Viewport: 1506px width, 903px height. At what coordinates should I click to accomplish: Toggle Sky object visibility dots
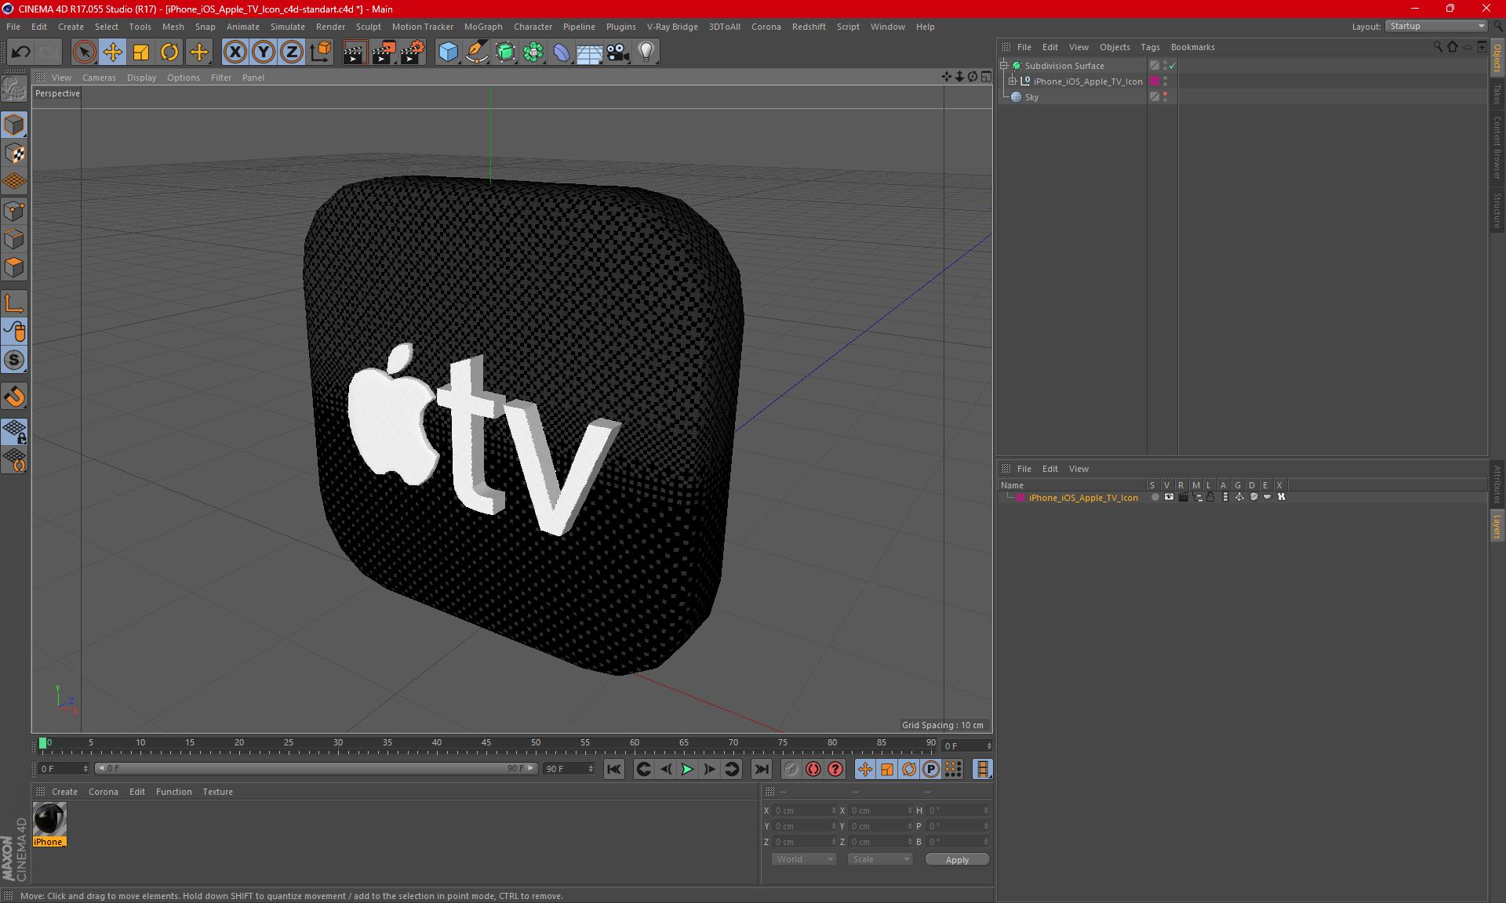pyautogui.click(x=1165, y=96)
